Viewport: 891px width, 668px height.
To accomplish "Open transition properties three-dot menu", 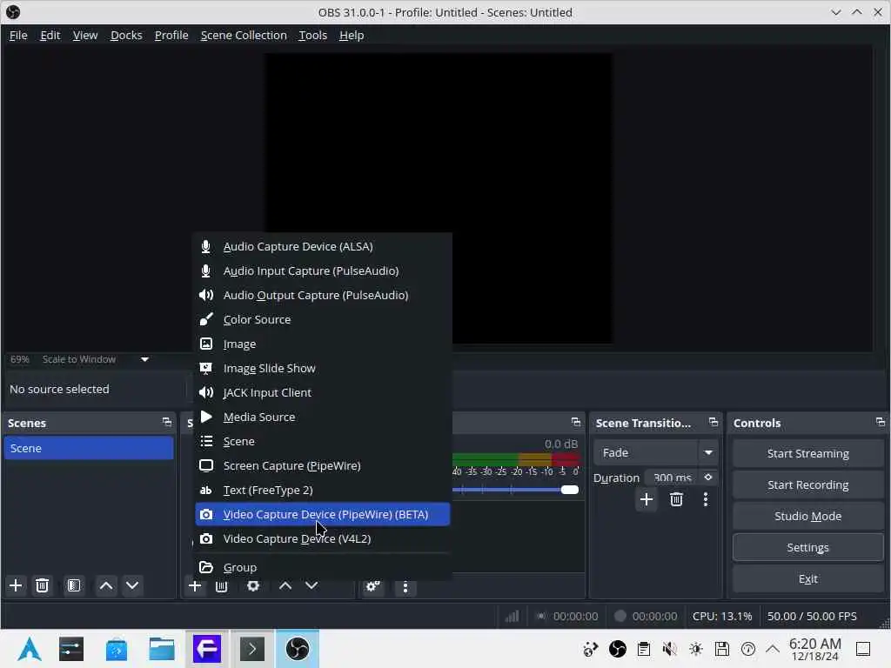I will [705, 499].
